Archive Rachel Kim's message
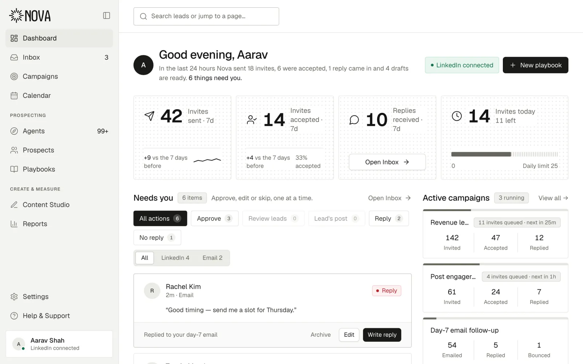This screenshot has width=583, height=364. [321, 335]
